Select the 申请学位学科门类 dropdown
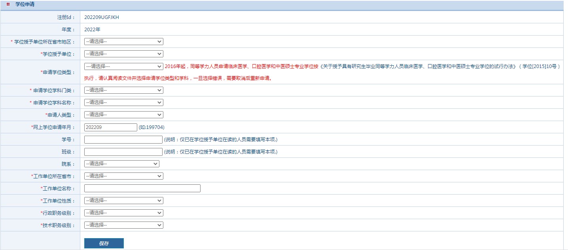This screenshot has height=250, width=568. pyautogui.click(x=123, y=90)
